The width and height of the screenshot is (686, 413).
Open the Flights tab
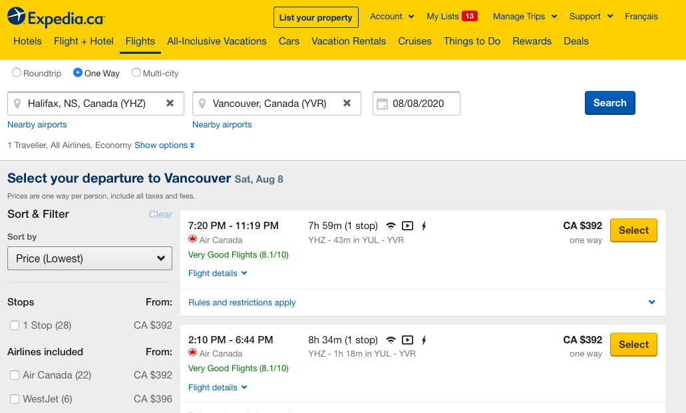[140, 41]
